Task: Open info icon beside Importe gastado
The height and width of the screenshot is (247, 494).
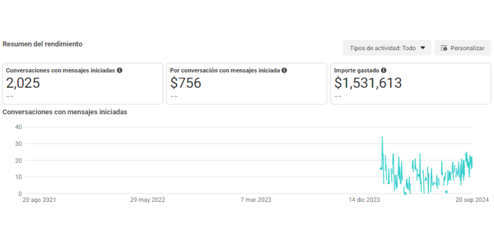Action: [x=383, y=70]
